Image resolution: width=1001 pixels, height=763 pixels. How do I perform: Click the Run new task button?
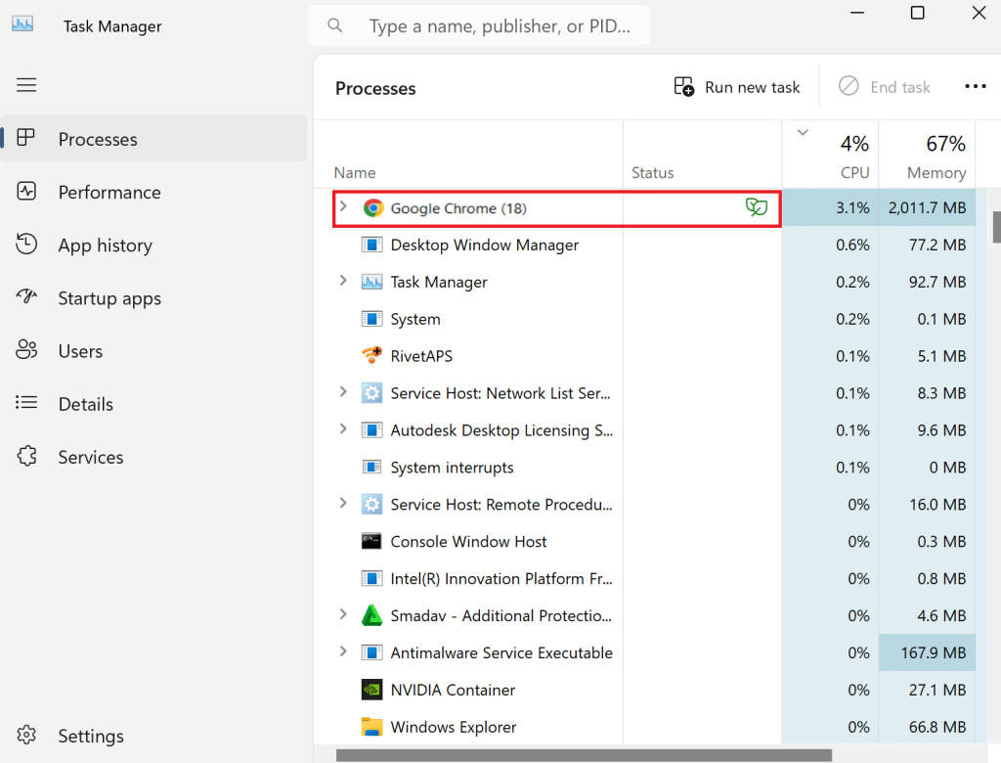click(x=736, y=86)
